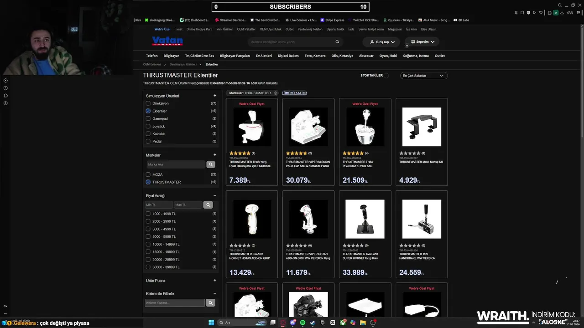Open Xbox app from the taskbar
The width and height of the screenshot is (584, 328).
(x=343, y=323)
